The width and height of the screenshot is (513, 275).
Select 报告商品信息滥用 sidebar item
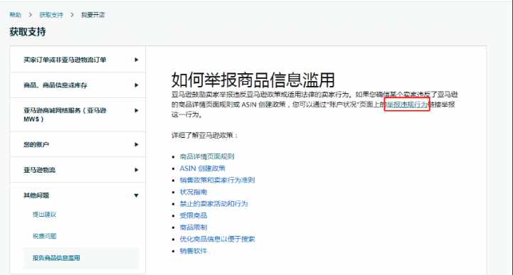click(x=56, y=258)
